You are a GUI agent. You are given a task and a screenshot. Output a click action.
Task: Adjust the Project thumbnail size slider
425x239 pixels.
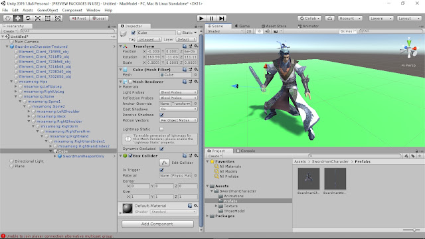pos(412,230)
